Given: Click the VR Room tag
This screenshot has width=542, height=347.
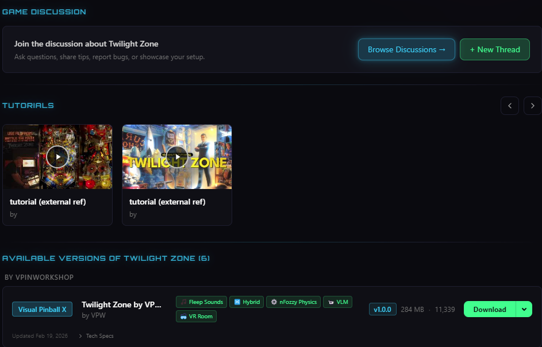Looking at the screenshot, I should (x=197, y=316).
